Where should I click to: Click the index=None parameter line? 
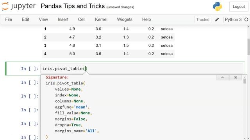(68, 95)
